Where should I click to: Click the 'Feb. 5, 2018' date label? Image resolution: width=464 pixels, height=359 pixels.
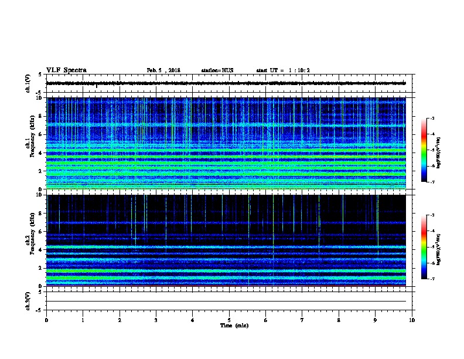163,70
